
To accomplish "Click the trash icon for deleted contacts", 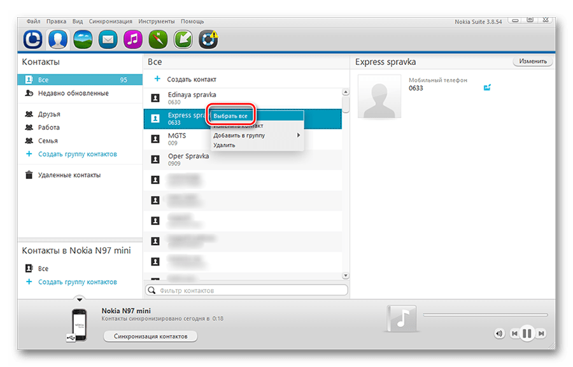I will point(29,175).
